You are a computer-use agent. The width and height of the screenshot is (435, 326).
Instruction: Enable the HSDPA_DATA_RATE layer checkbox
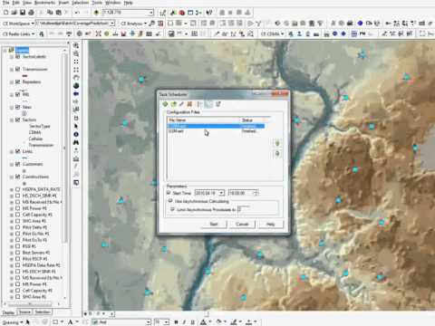click(x=18, y=189)
